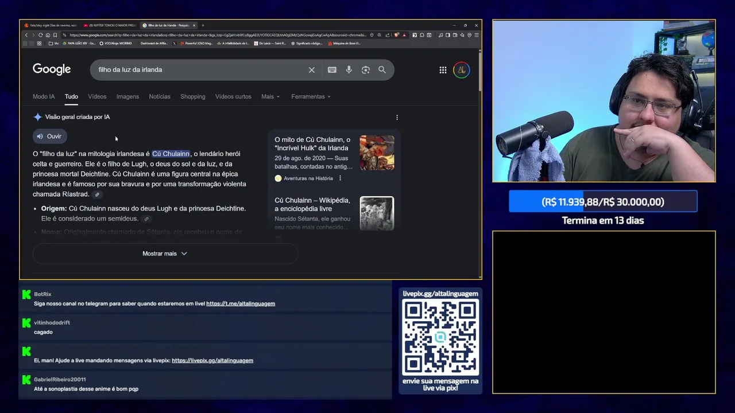This screenshot has height=413, width=735.
Task: Open the Brave wallet icon
Action: (455, 35)
